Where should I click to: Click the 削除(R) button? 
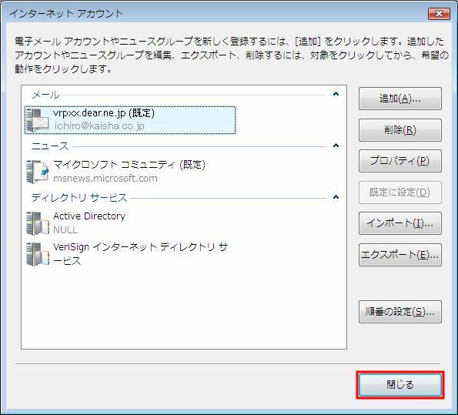pyautogui.click(x=399, y=130)
